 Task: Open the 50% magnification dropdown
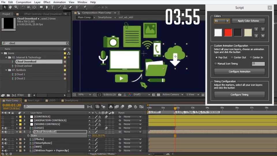85,95
